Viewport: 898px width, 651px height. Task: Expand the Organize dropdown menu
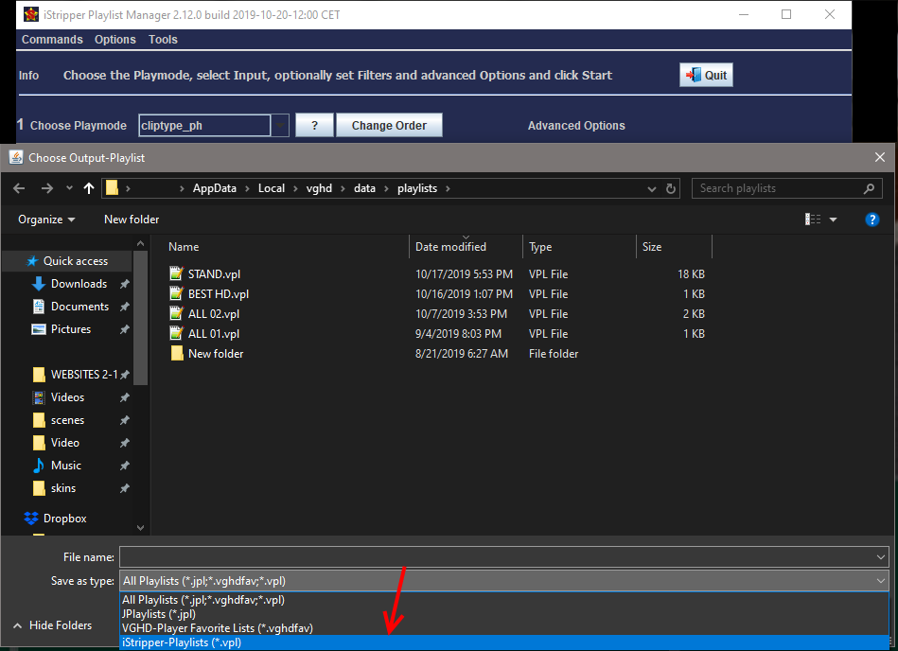[46, 220]
